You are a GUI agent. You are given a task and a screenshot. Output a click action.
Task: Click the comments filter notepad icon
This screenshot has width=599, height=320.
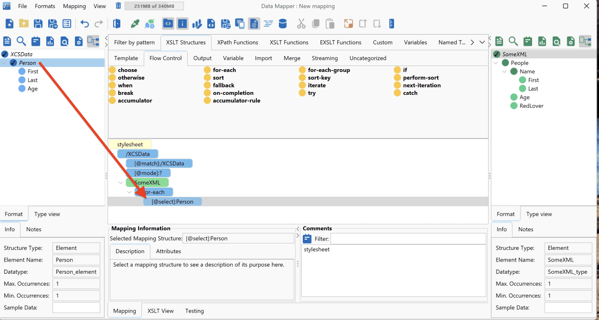[x=307, y=239]
